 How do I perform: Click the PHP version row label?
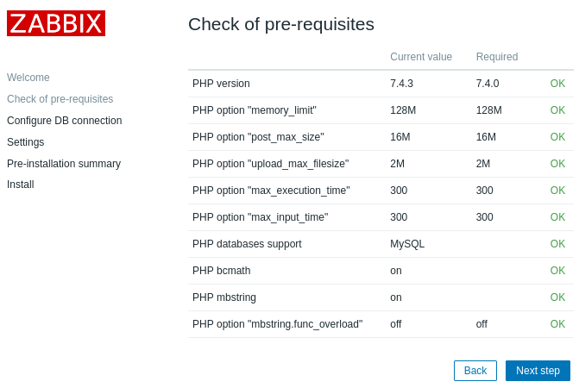pos(221,84)
